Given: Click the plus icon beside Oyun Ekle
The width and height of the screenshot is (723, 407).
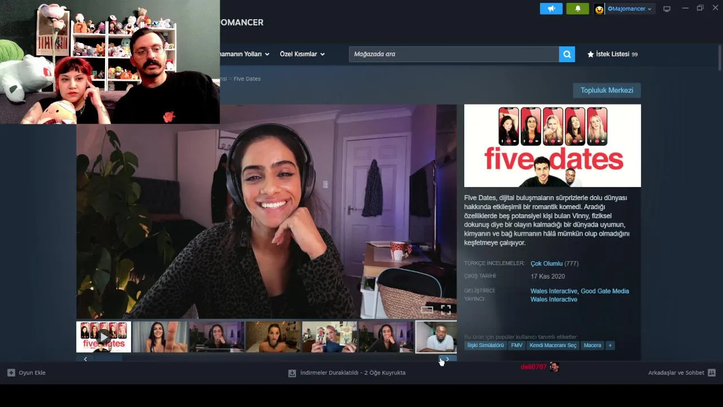Looking at the screenshot, I should (11, 373).
